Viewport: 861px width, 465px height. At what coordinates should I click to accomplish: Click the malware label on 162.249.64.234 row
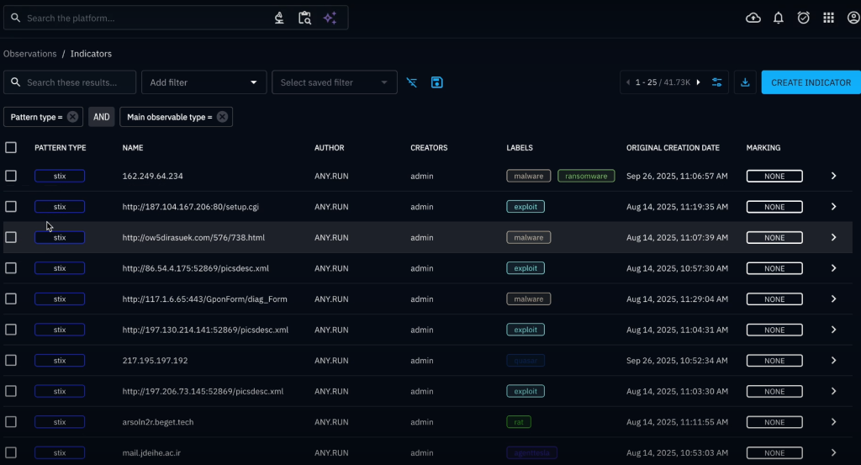pyautogui.click(x=528, y=177)
